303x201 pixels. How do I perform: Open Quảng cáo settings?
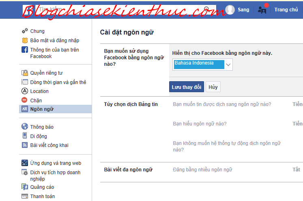42,187
